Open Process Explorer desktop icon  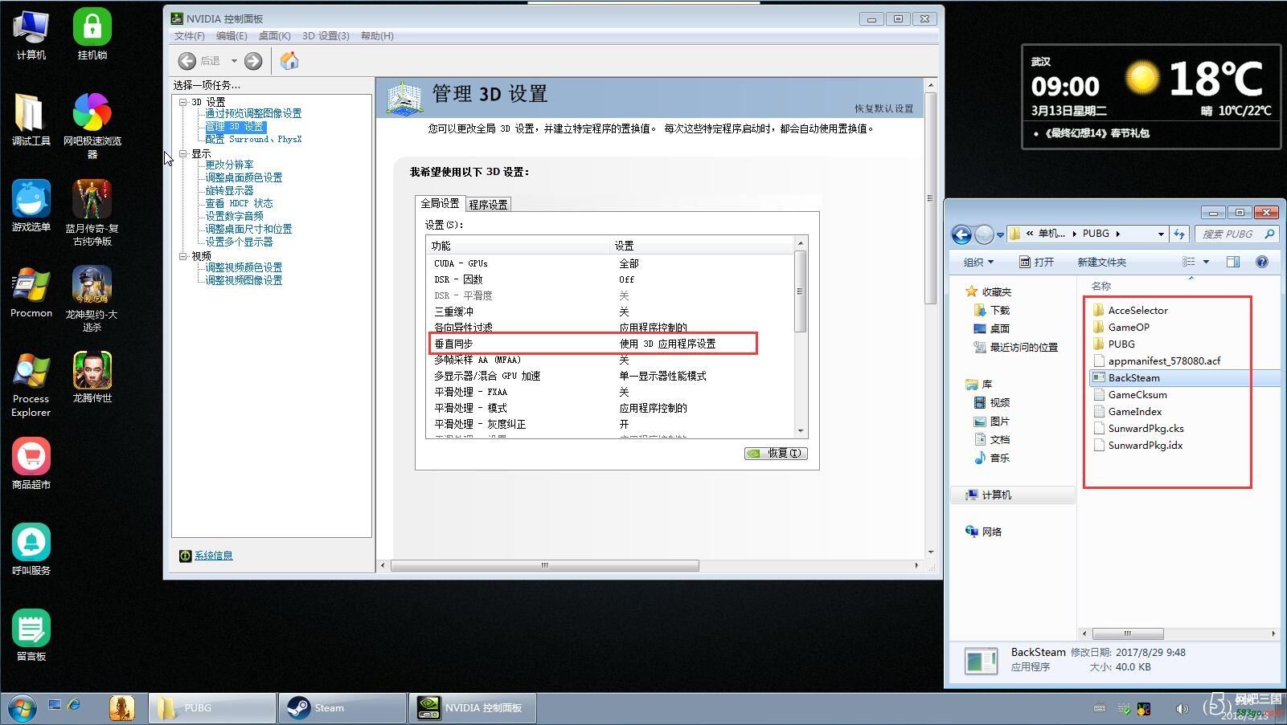click(x=31, y=385)
